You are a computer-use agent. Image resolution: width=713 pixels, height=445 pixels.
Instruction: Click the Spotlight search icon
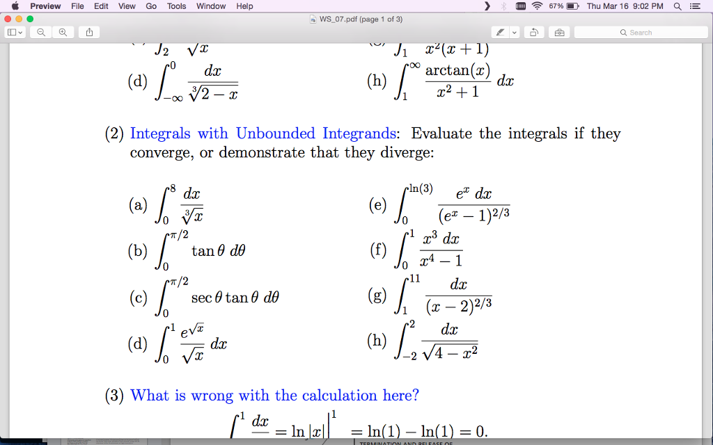pos(677,6)
